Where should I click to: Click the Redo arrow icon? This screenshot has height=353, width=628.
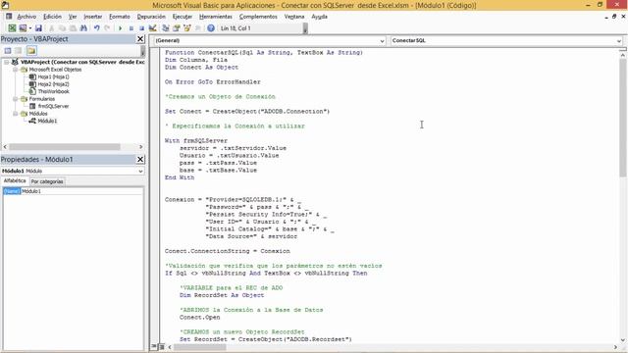[x=107, y=28]
